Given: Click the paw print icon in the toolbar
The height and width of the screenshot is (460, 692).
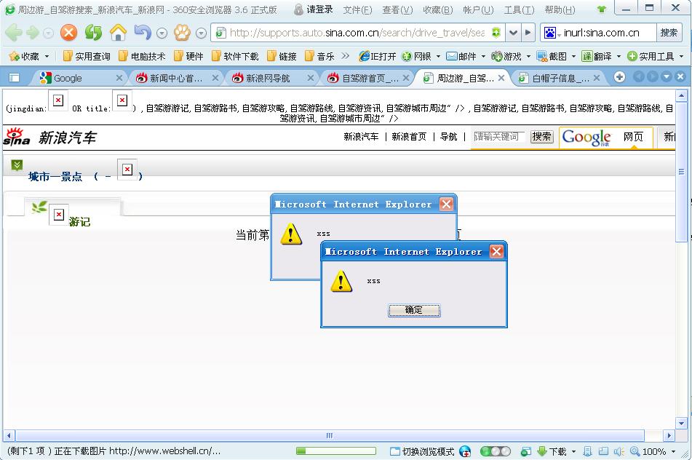Looking at the screenshot, I should [182, 33].
